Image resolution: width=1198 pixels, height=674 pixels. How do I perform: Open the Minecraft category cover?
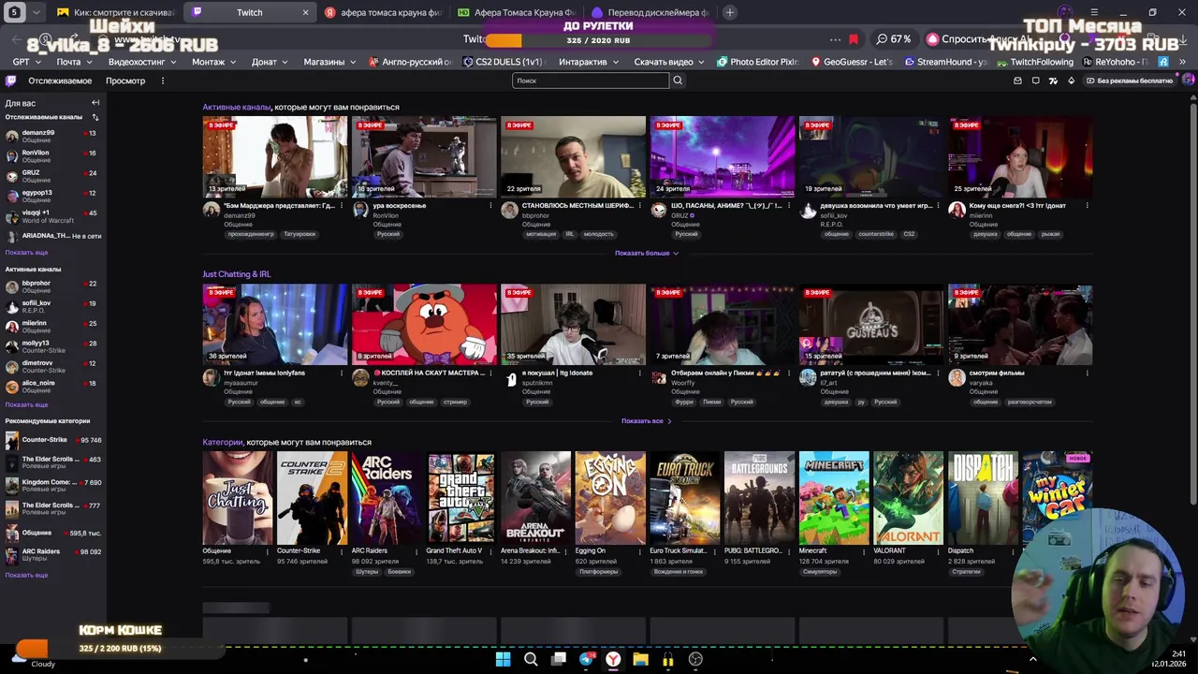click(834, 498)
